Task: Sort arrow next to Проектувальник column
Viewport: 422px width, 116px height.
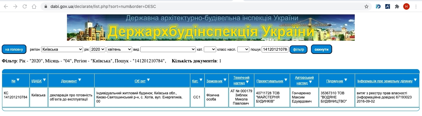Action: [x=286, y=80]
